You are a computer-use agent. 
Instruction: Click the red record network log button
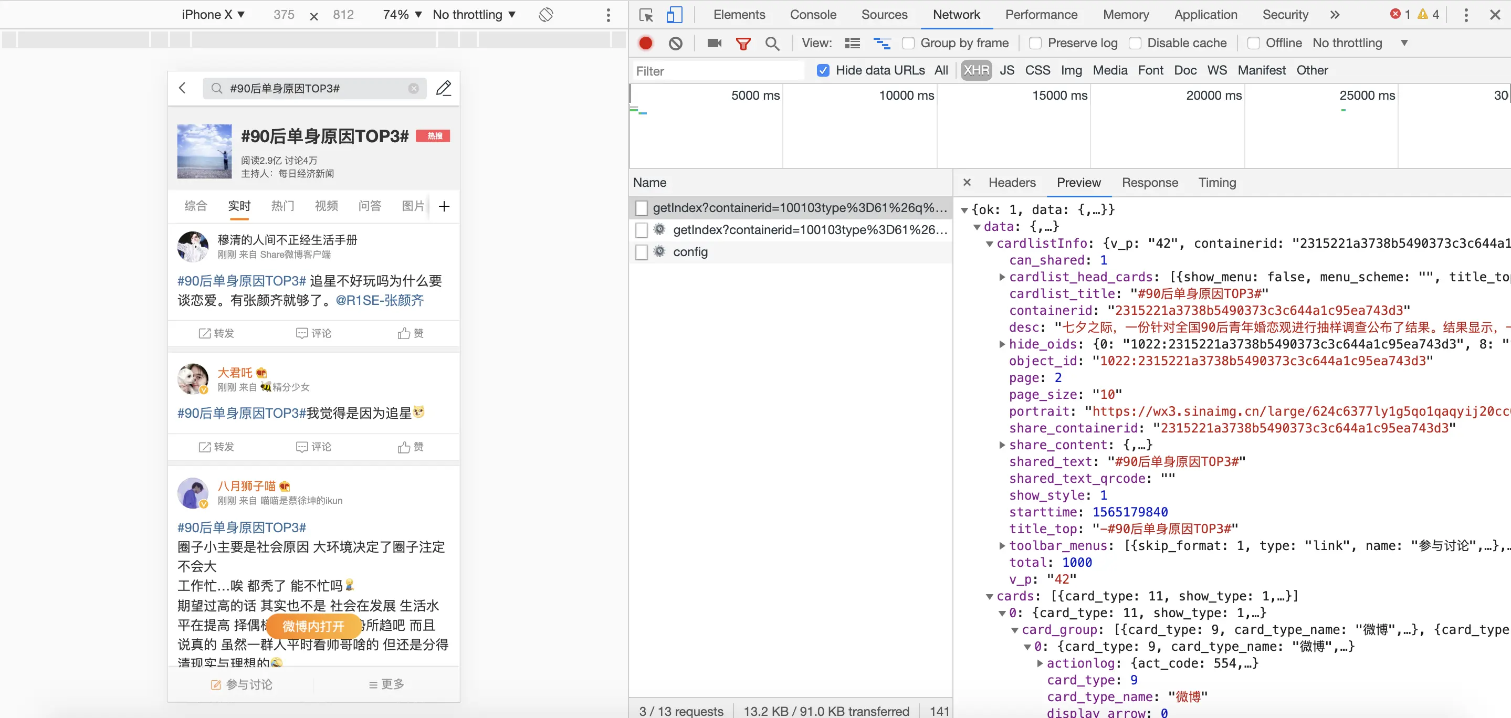click(645, 43)
